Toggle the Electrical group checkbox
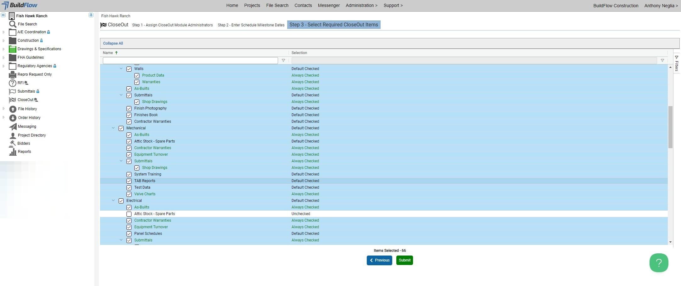Image resolution: width=681 pixels, height=286 pixels. pos(121,201)
